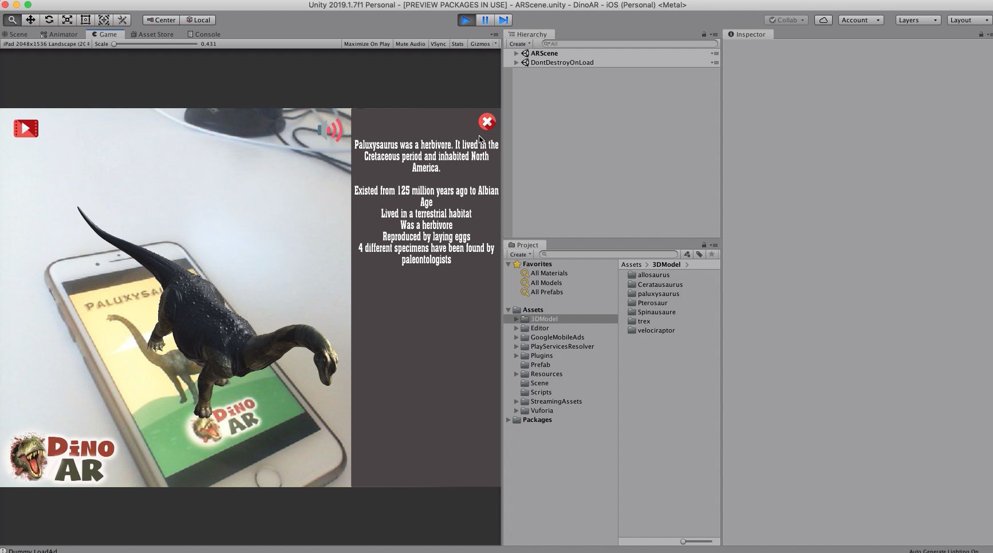Viewport: 993px width, 553px height.
Task: Switch to the Asset Store tab
Action: [x=152, y=34]
